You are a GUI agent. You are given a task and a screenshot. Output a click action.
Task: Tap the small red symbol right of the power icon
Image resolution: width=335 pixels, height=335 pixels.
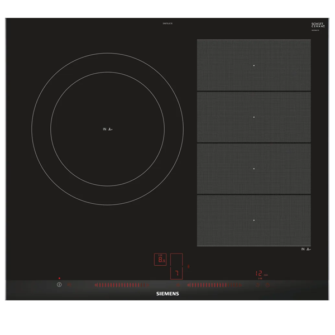click(x=69, y=285)
